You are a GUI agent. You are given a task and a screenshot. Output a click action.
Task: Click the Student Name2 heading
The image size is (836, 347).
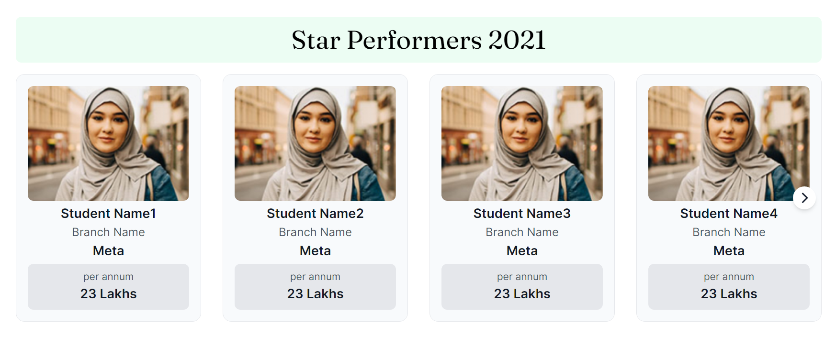[315, 214]
